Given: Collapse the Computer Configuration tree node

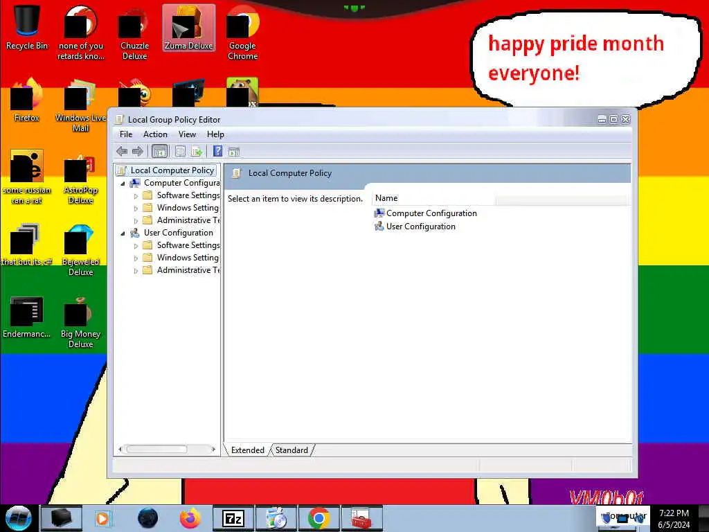Looking at the screenshot, I should pos(123,184).
